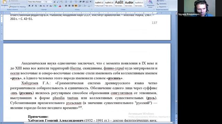Click the Clear Formatting icon
The width and height of the screenshot is (222, 124).
tap(62, 2)
